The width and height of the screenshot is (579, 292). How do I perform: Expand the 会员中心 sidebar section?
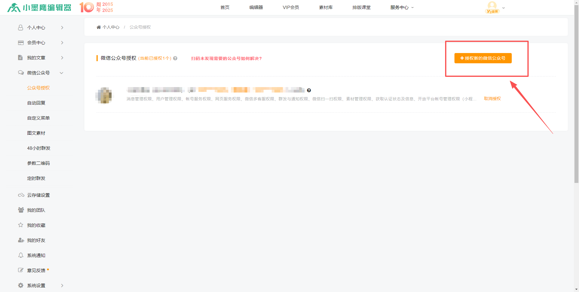point(41,43)
